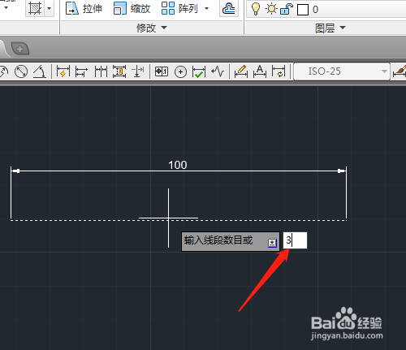Viewport: 406px width, 350px height.
Task: Select the Dimension Text Edit tool
Action: (260, 71)
